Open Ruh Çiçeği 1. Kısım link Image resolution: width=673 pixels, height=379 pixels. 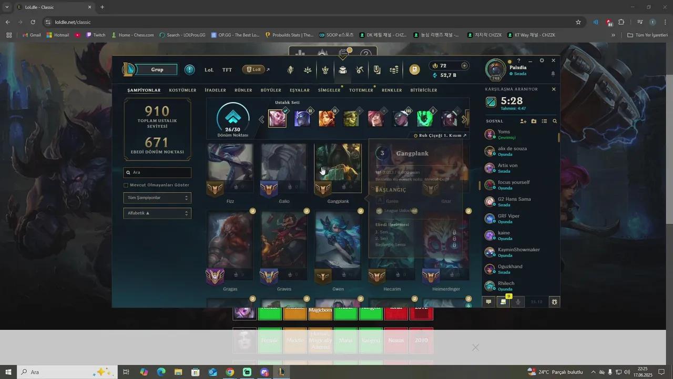(x=440, y=135)
